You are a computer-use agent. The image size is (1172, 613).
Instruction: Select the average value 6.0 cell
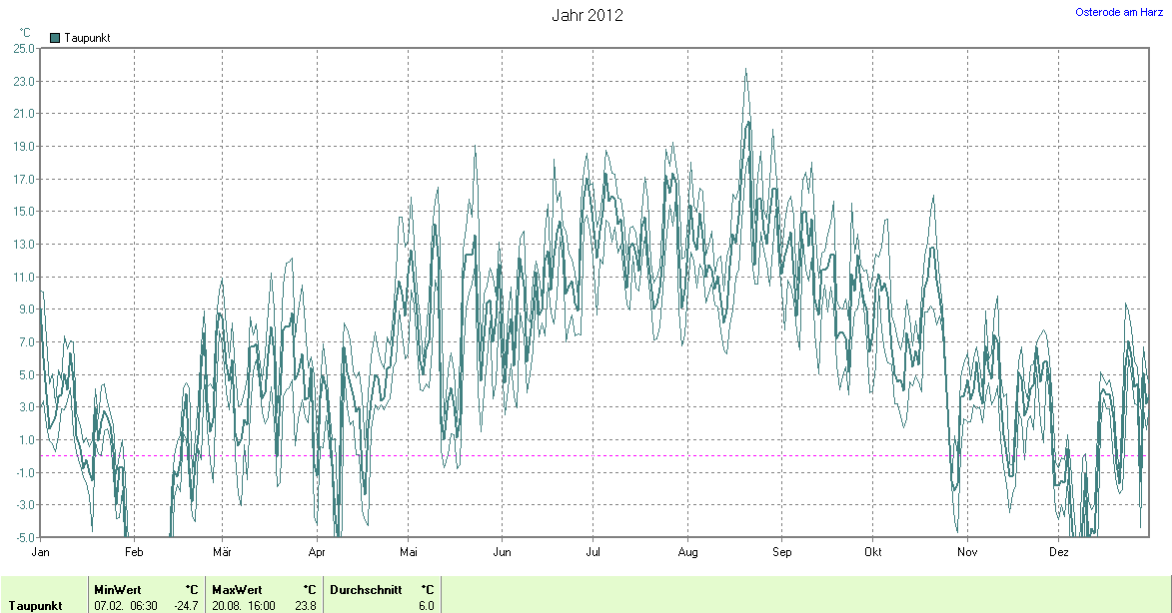[x=426, y=606]
